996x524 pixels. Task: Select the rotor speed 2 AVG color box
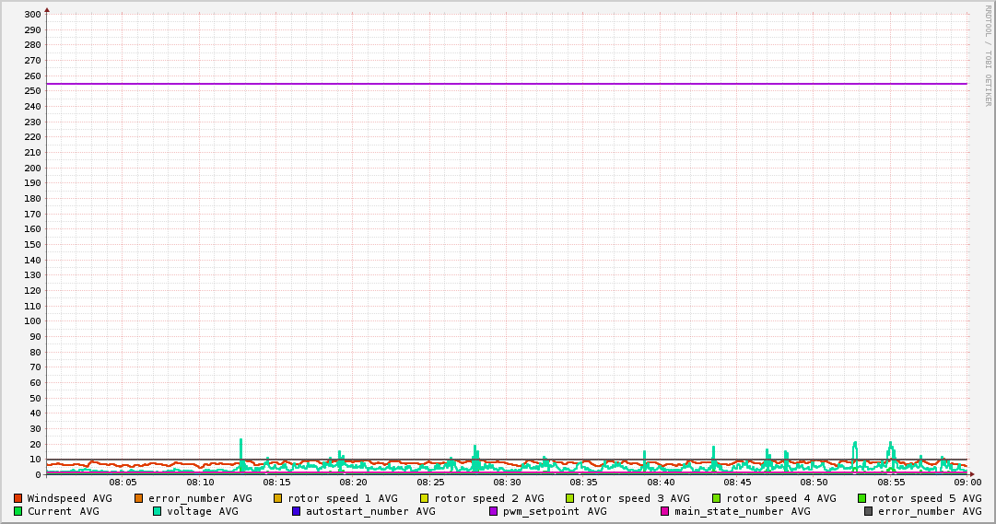tap(424, 498)
